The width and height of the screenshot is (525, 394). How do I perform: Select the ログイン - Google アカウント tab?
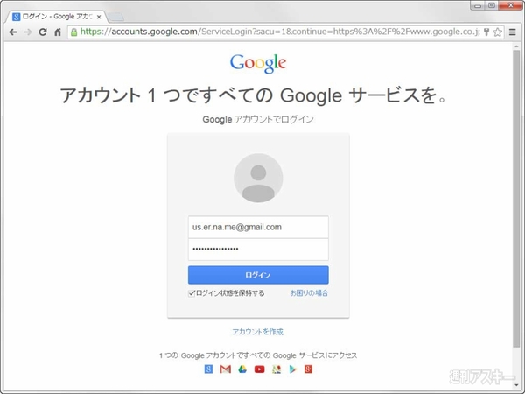tap(57, 17)
